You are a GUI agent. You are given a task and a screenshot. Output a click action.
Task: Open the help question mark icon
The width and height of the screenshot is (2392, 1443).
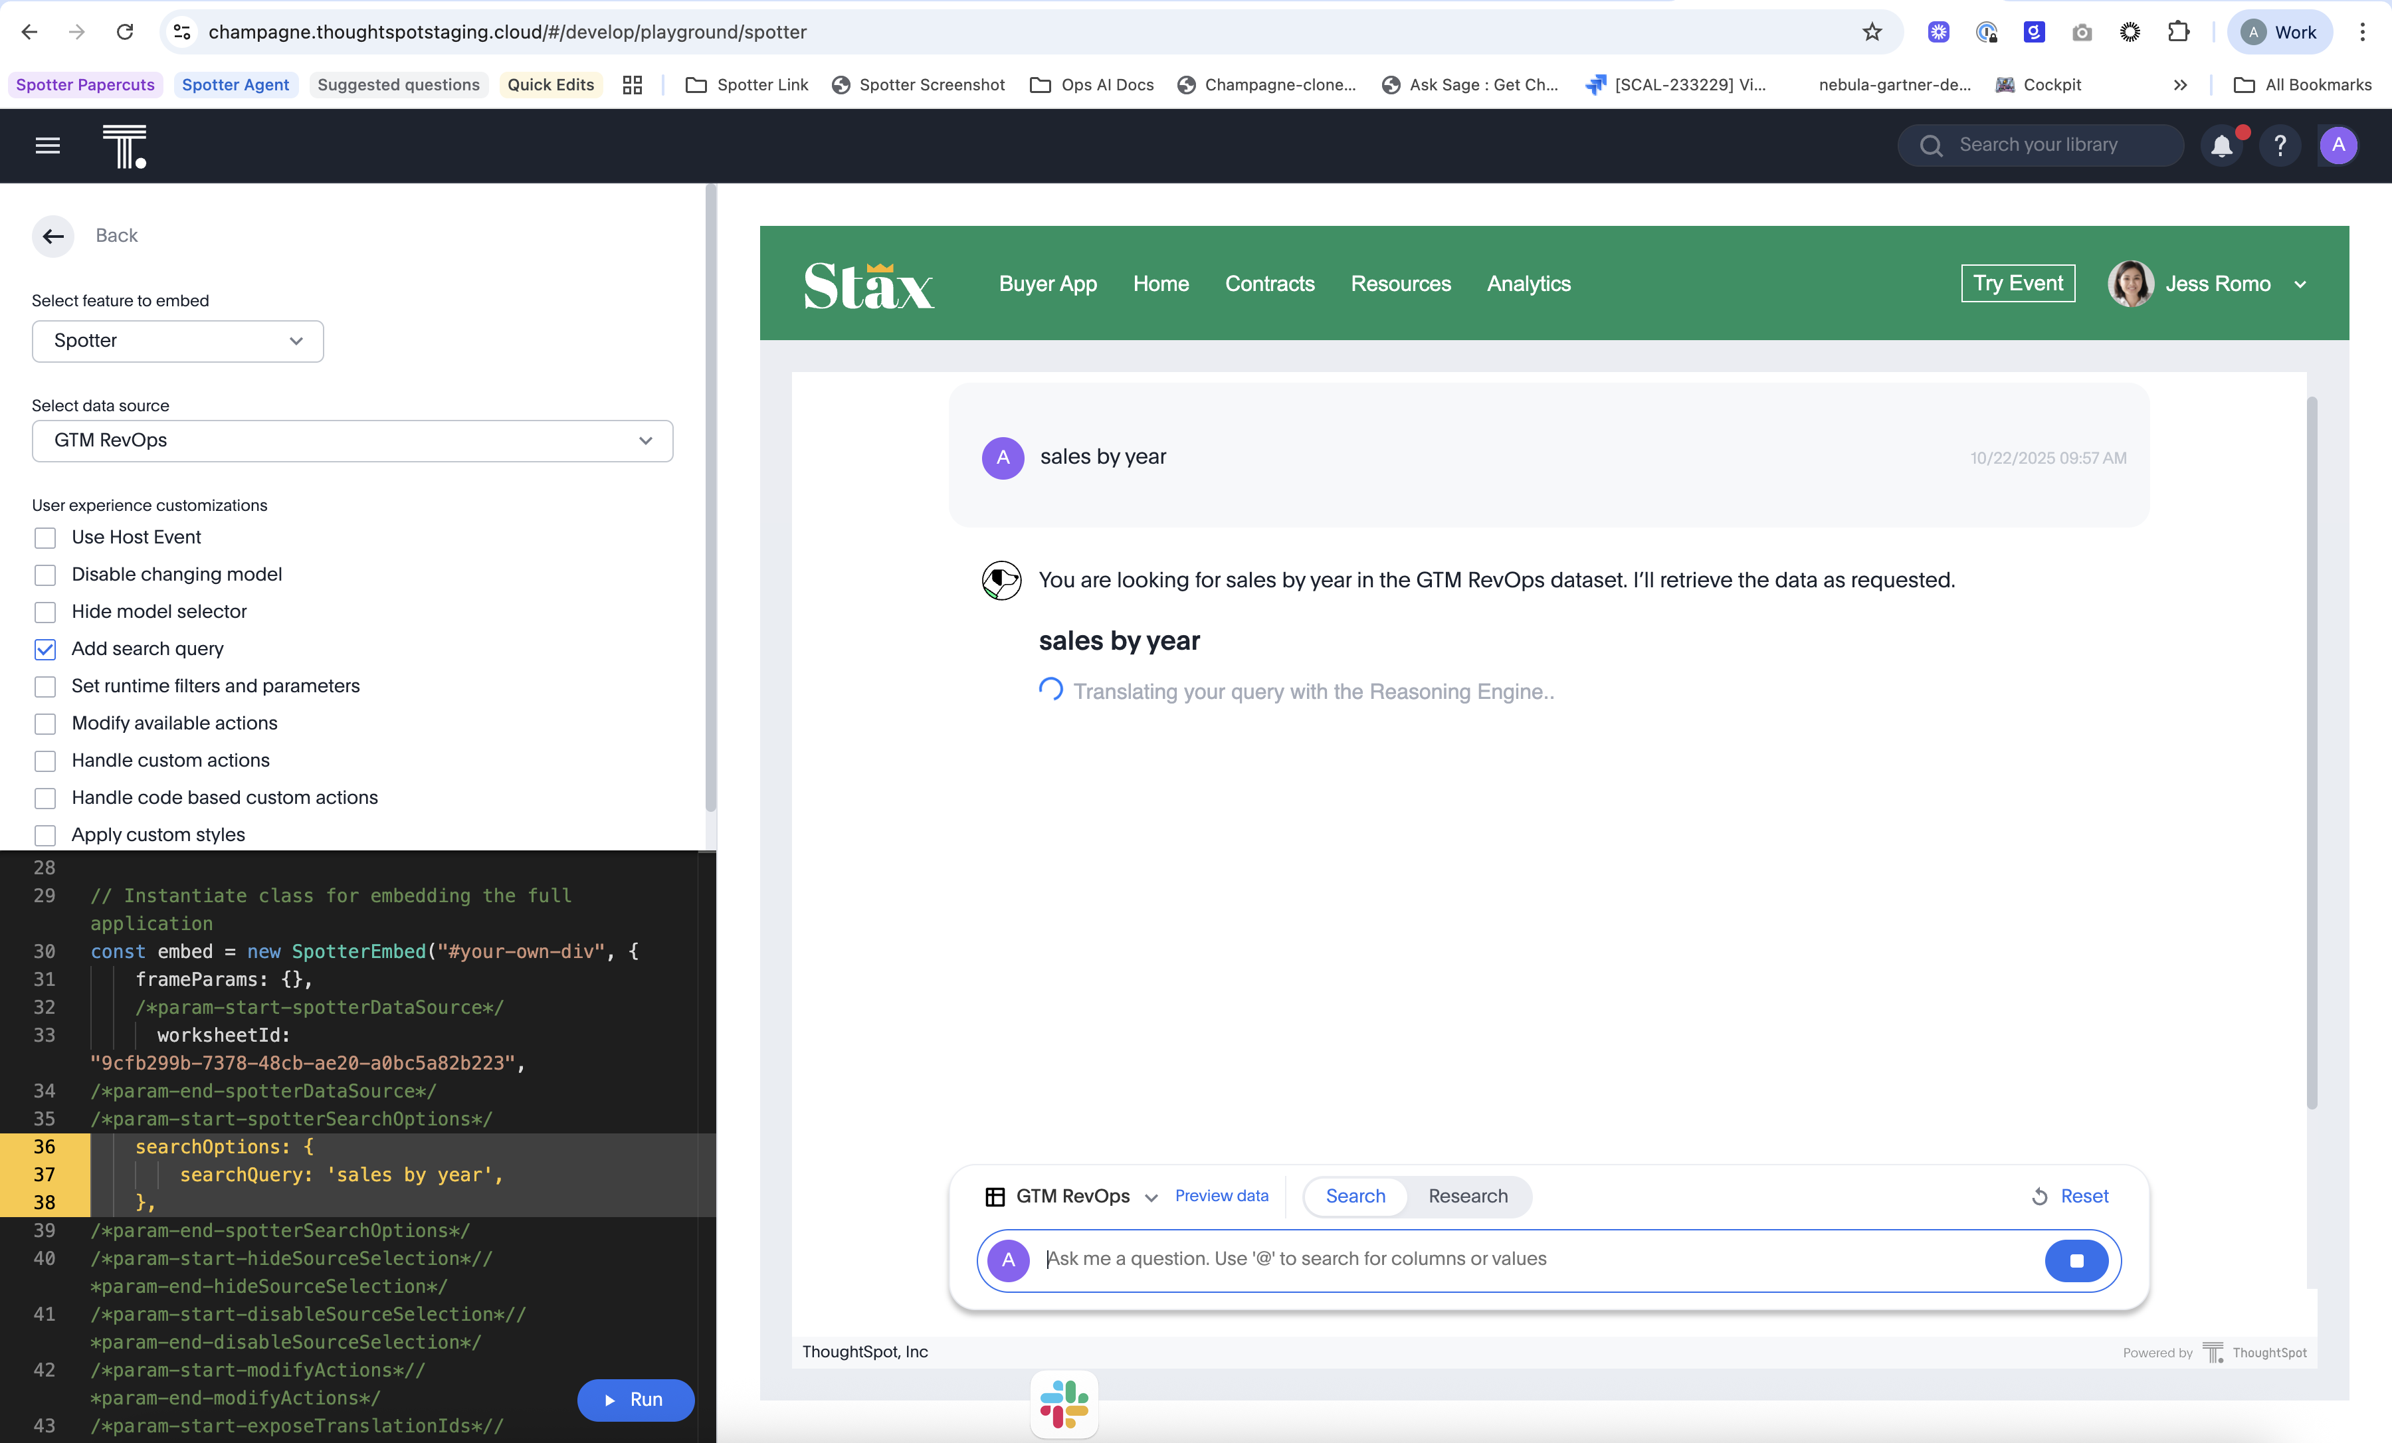[2280, 145]
